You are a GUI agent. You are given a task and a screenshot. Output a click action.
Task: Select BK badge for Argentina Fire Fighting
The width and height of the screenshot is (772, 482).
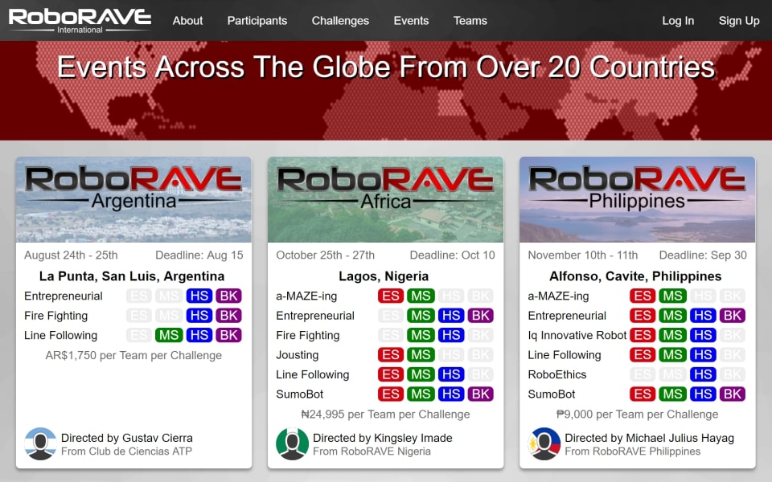(x=229, y=315)
